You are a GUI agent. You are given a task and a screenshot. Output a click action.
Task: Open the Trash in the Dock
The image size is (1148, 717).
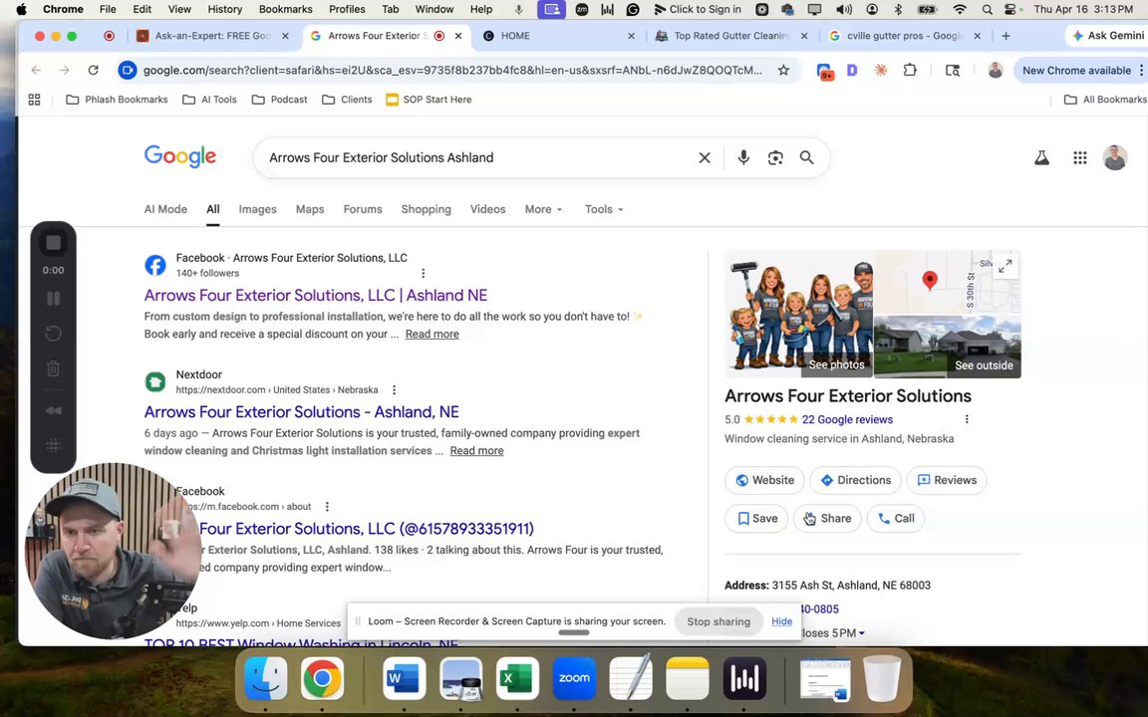tap(882, 678)
